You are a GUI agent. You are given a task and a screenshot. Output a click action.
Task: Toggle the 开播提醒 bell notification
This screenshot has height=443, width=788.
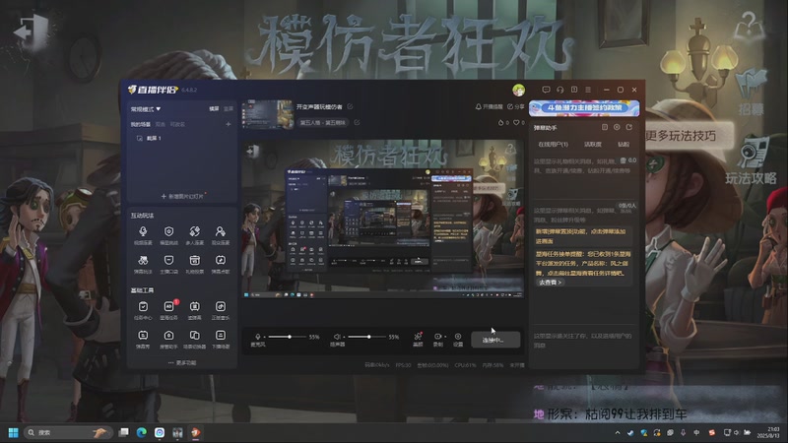click(x=489, y=106)
